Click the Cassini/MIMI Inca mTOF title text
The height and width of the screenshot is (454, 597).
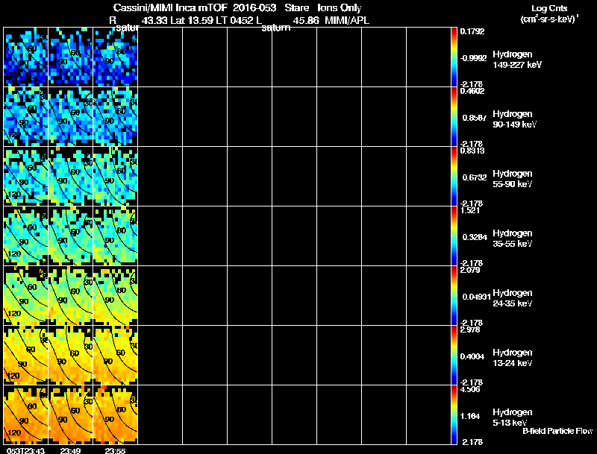tap(170, 7)
